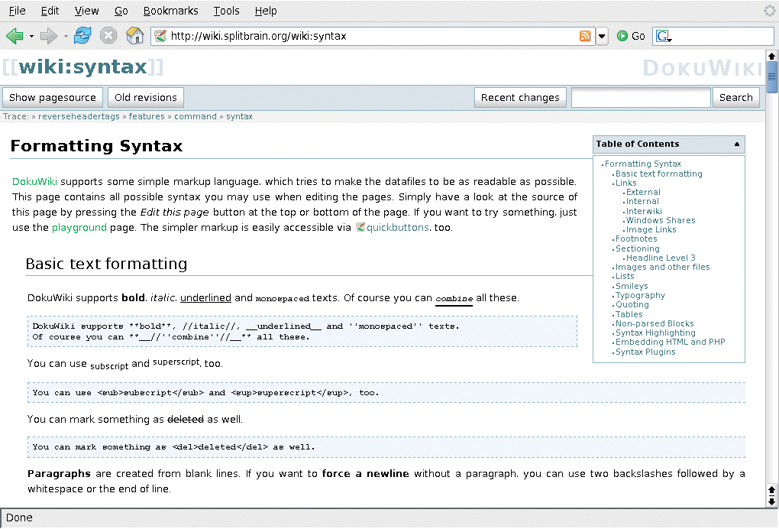Click the Google search engine icon
The image size is (779, 529).
point(664,36)
